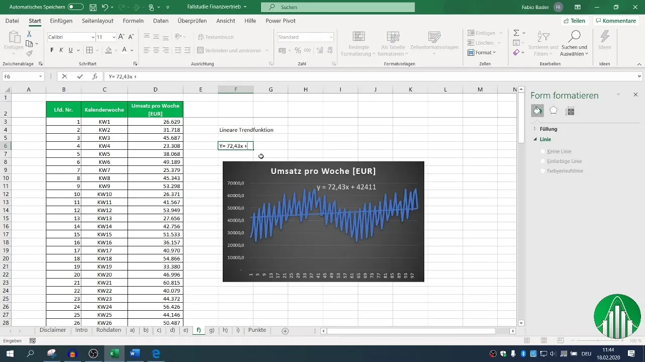Switch to the Rohdaten sheet tab
Viewport: 645px width, 362px height.
[x=109, y=330]
